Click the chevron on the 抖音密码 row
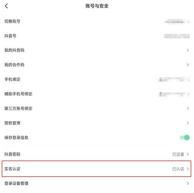Image resolution: width=194 pixels, height=193 pixels. 188,154
